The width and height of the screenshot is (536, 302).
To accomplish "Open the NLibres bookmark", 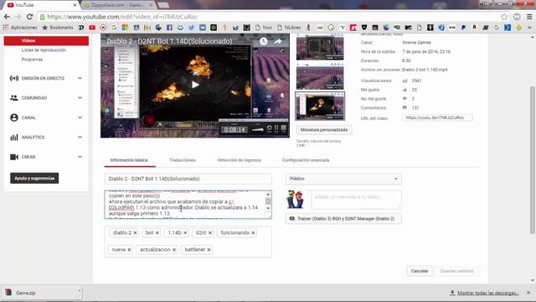I will point(289,28).
